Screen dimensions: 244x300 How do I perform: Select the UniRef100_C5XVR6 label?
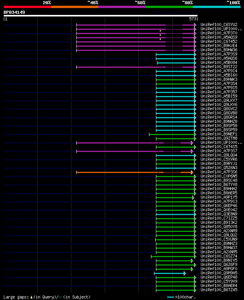219,159
